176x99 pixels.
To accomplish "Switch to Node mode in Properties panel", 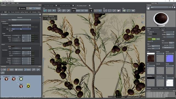I will point(29,8).
